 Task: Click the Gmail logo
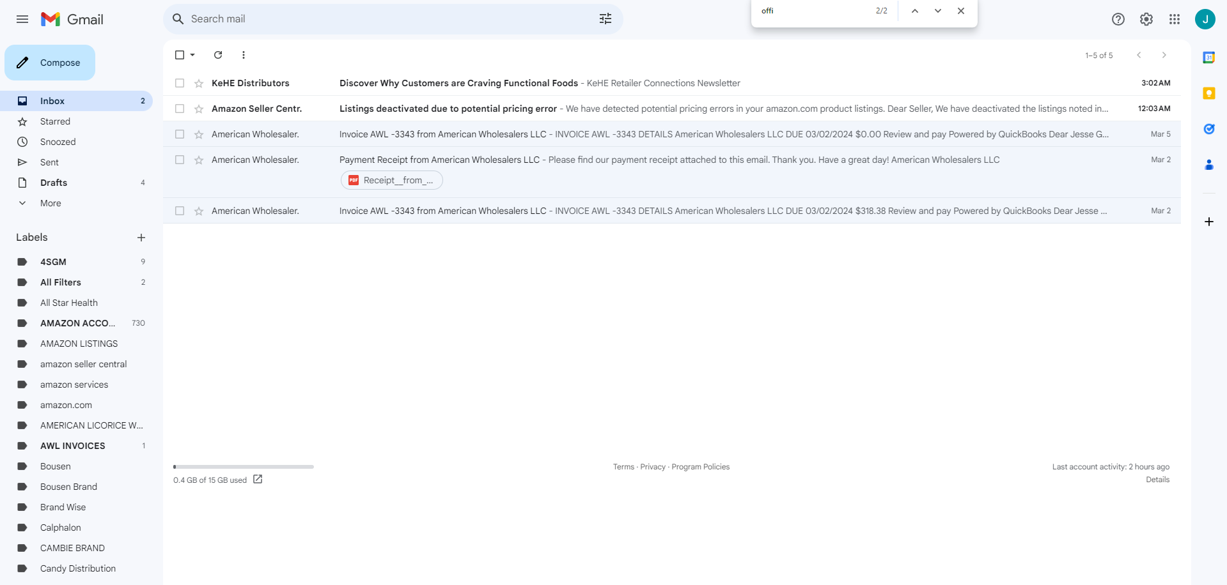(72, 19)
